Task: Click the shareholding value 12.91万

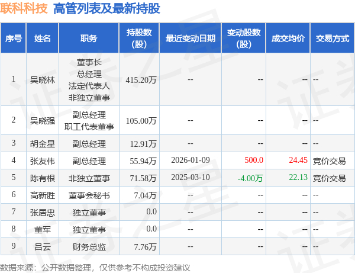Action: pos(143,144)
